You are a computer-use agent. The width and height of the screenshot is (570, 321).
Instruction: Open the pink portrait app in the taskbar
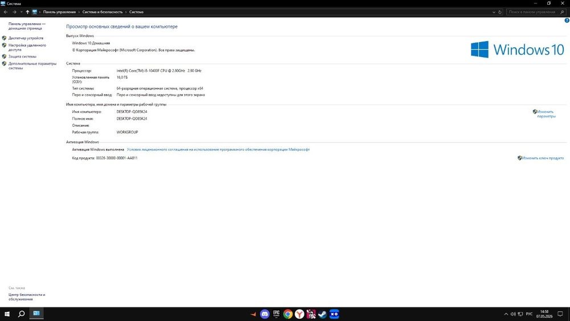[311, 314]
